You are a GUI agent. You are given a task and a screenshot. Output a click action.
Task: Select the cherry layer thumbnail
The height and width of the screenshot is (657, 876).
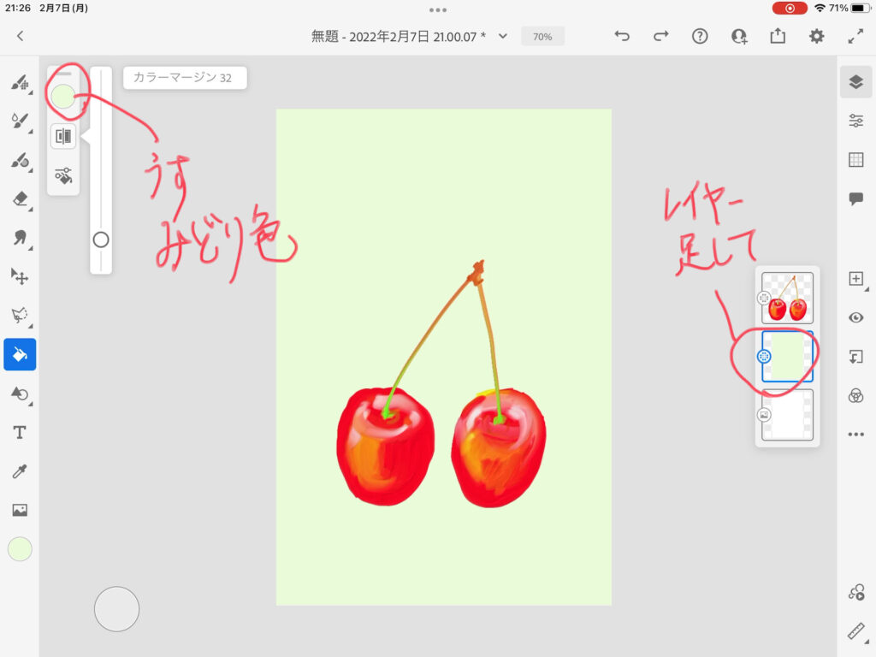click(x=787, y=298)
